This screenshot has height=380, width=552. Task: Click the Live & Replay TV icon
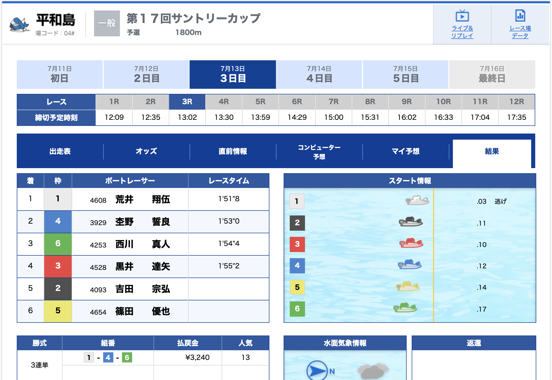462,16
